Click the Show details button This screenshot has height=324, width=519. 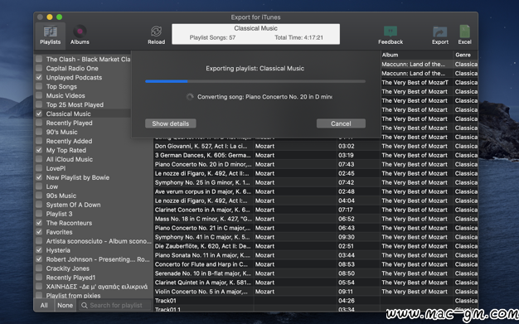tap(171, 123)
